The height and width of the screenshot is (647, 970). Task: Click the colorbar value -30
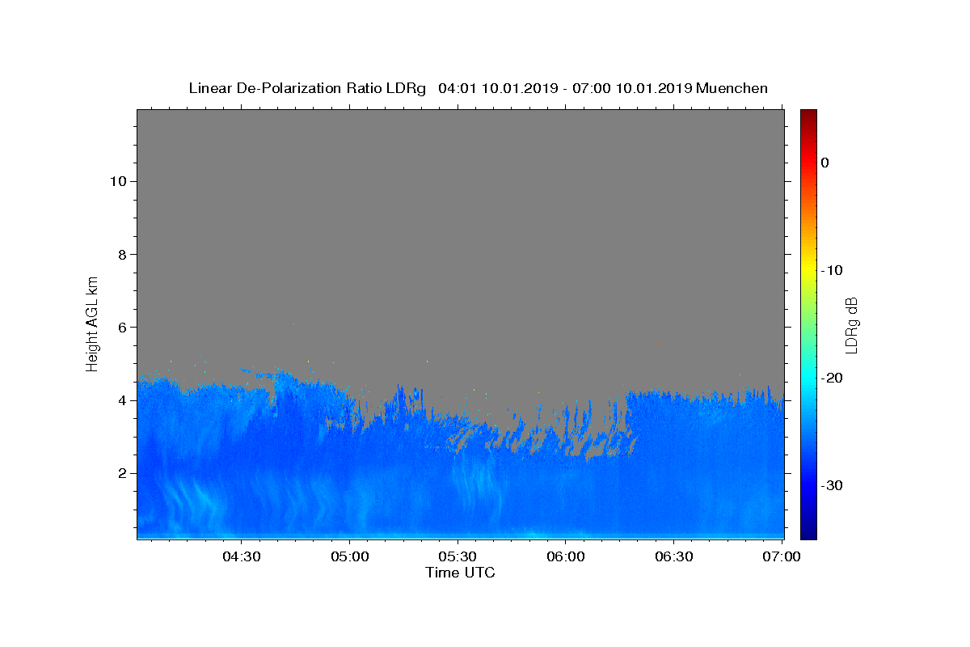[832, 485]
